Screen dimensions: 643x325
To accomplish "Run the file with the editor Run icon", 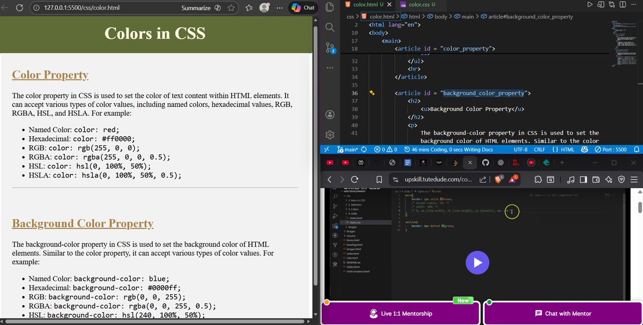I will click(x=590, y=4).
